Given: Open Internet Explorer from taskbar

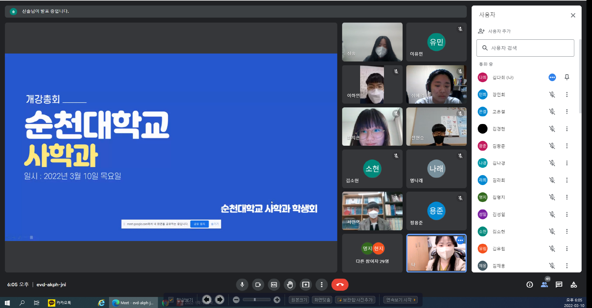Looking at the screenshot, I should point(101,303).
